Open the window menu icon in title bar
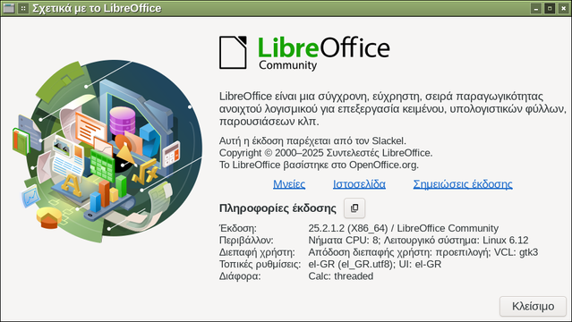 tap(8, 8)
